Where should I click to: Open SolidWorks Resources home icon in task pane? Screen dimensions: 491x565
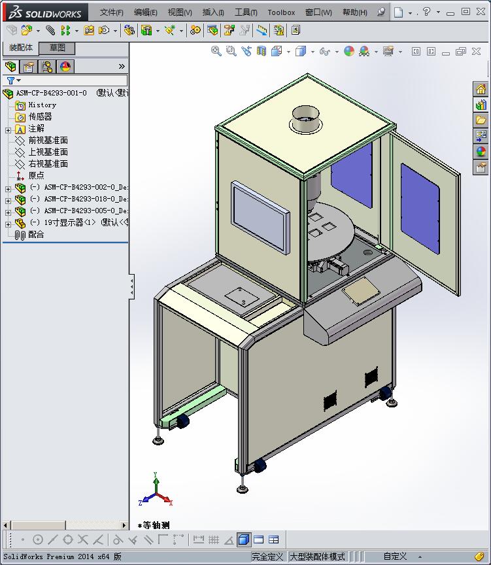(481, 89)
